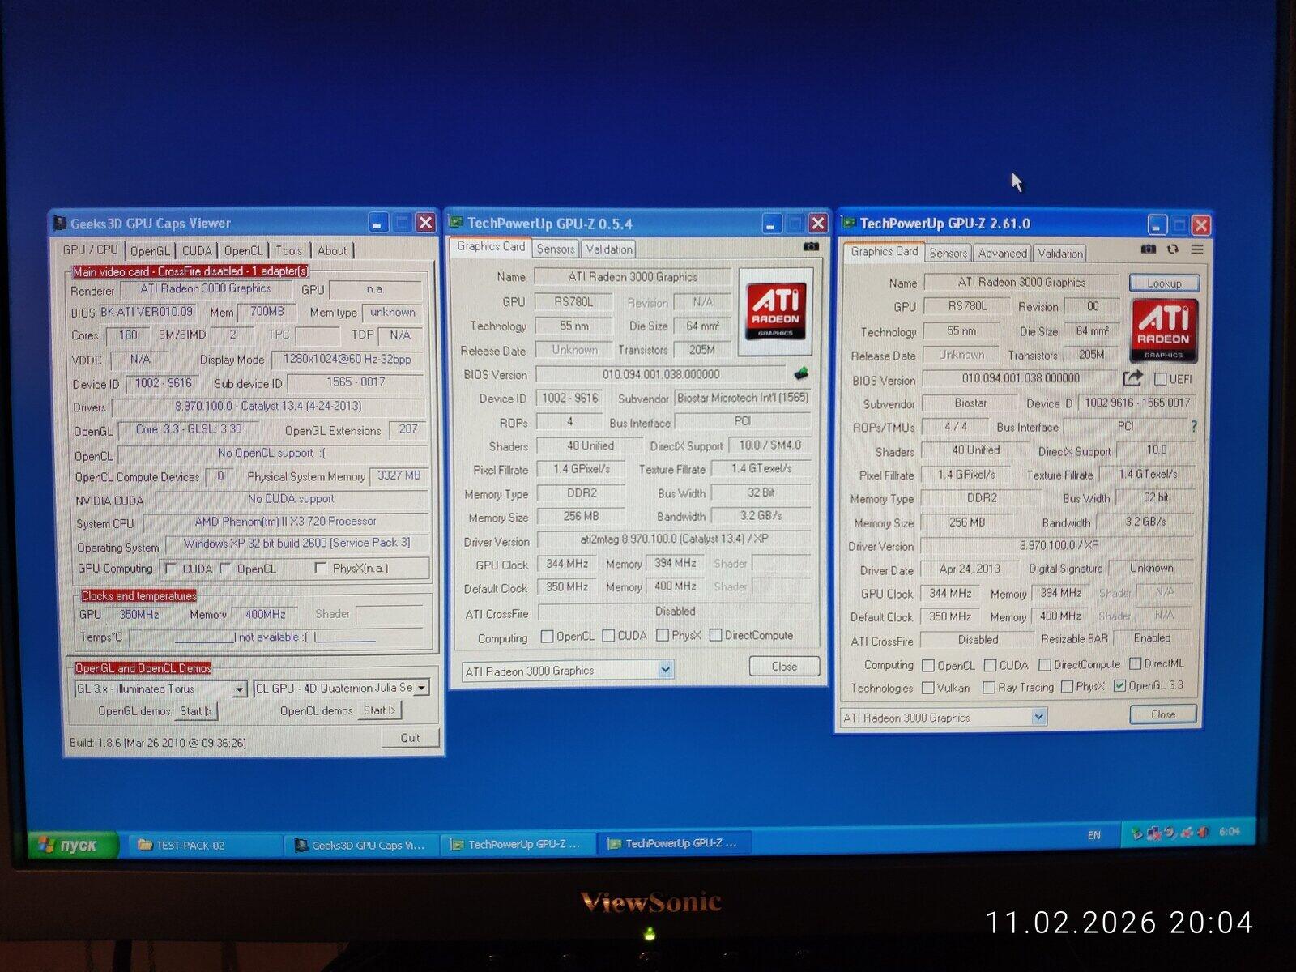Click the Driver Date value 'Apr 24, 2013'
1296x972 pixels.
pos(970,569)
